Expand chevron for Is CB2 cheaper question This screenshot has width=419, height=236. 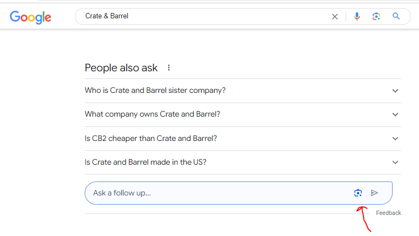click(x=395, y=138)
